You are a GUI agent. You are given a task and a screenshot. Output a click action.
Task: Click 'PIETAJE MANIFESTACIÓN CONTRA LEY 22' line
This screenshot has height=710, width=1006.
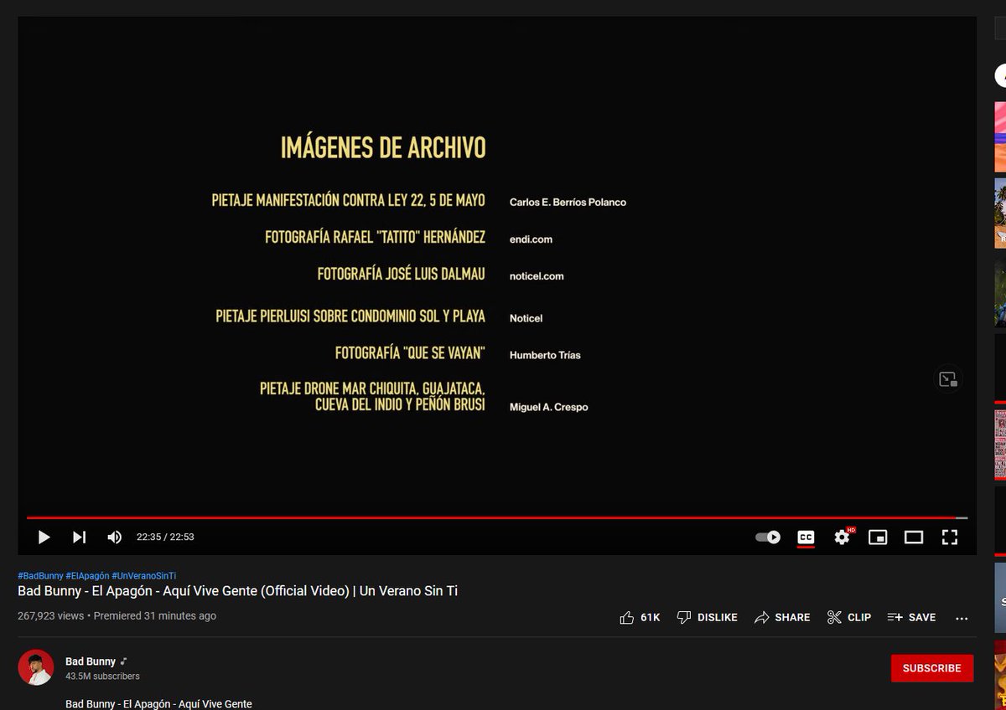348,200
